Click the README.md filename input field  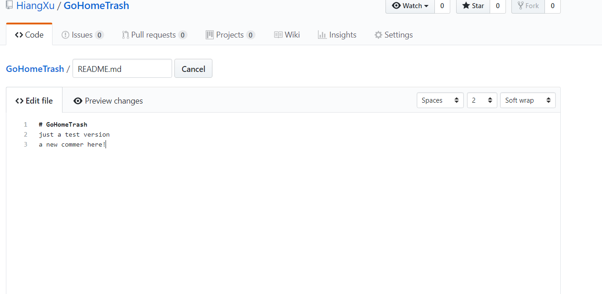[122, 69]
